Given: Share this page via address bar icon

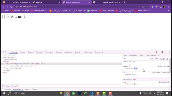Looking at the screenshot, I should click(143, 7).
